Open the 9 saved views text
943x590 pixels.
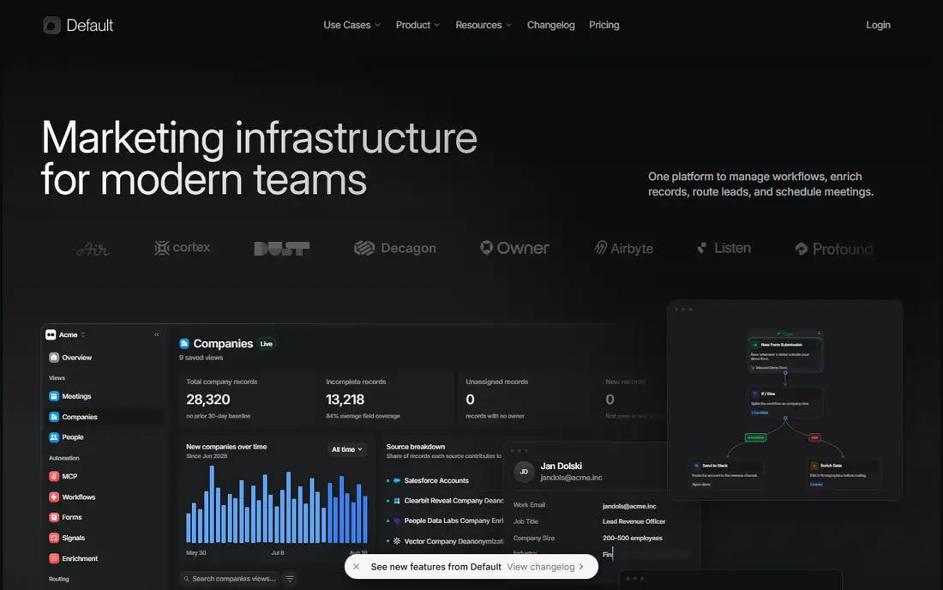(201, 358)
